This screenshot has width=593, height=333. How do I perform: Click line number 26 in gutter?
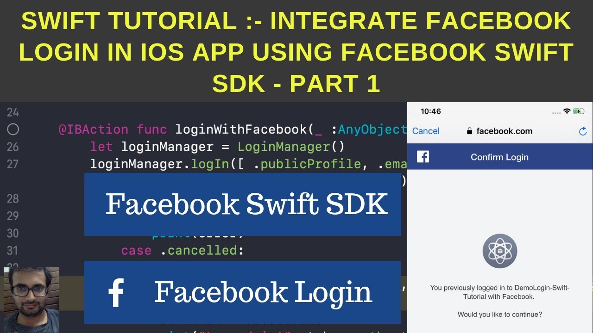(13, 147)
